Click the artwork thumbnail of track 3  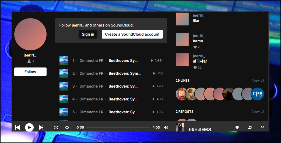point(64,86)
